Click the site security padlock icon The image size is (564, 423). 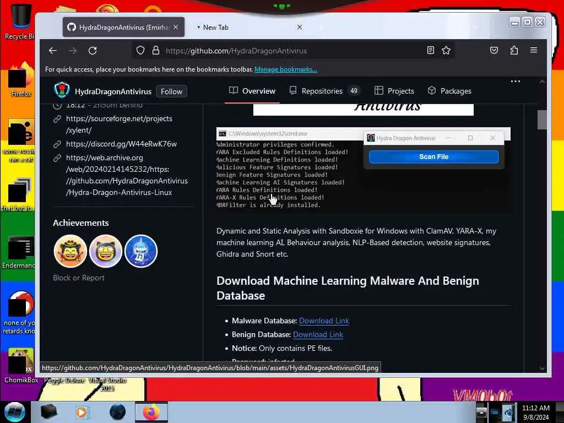tap(156, 50)
